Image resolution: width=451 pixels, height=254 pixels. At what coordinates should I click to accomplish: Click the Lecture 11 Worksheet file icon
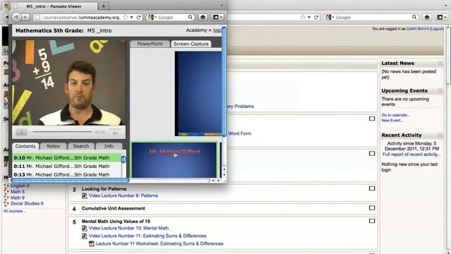[x=92, y=243]
